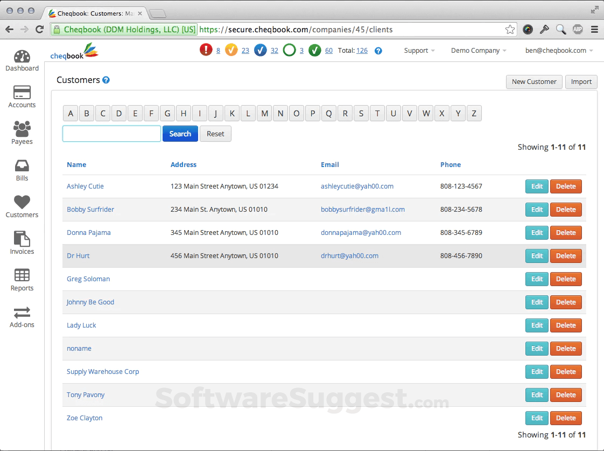
Task: Open the Support dropdown menu
Action: (419, 50)
